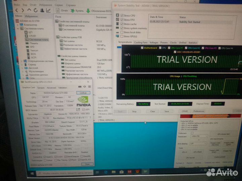
Task: Open Sensors tab in GPU-Z
Action: pos(41,87)
